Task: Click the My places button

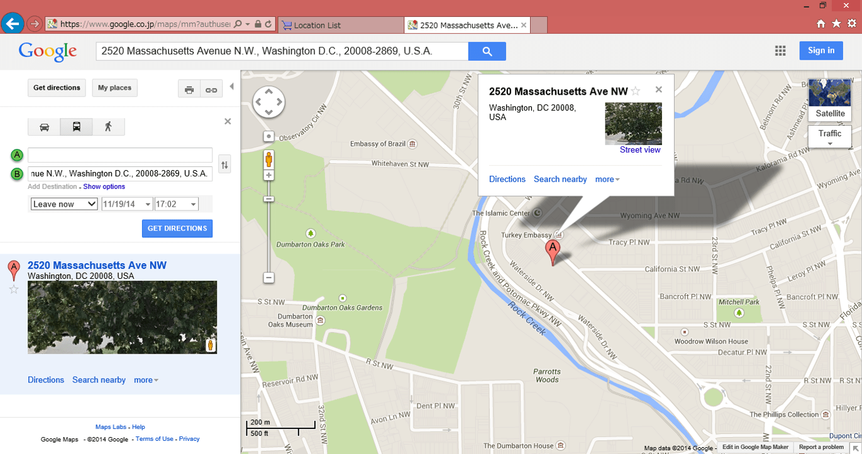Action: 115,88
